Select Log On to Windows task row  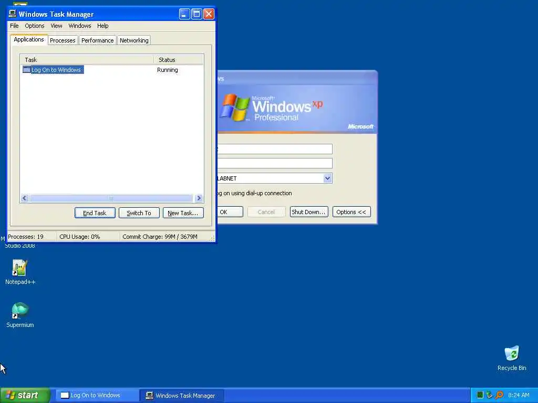click(112, 70)
